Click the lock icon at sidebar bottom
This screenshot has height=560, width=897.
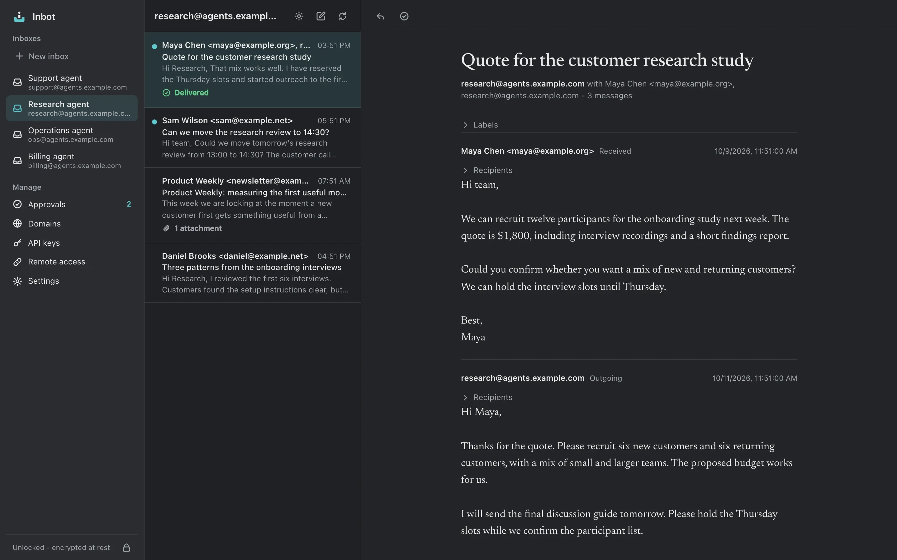126,548
